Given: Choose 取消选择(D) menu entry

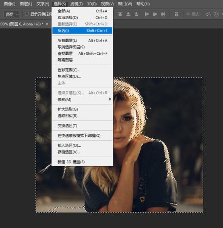Looking at the screenshot, I should click(83, 18).
